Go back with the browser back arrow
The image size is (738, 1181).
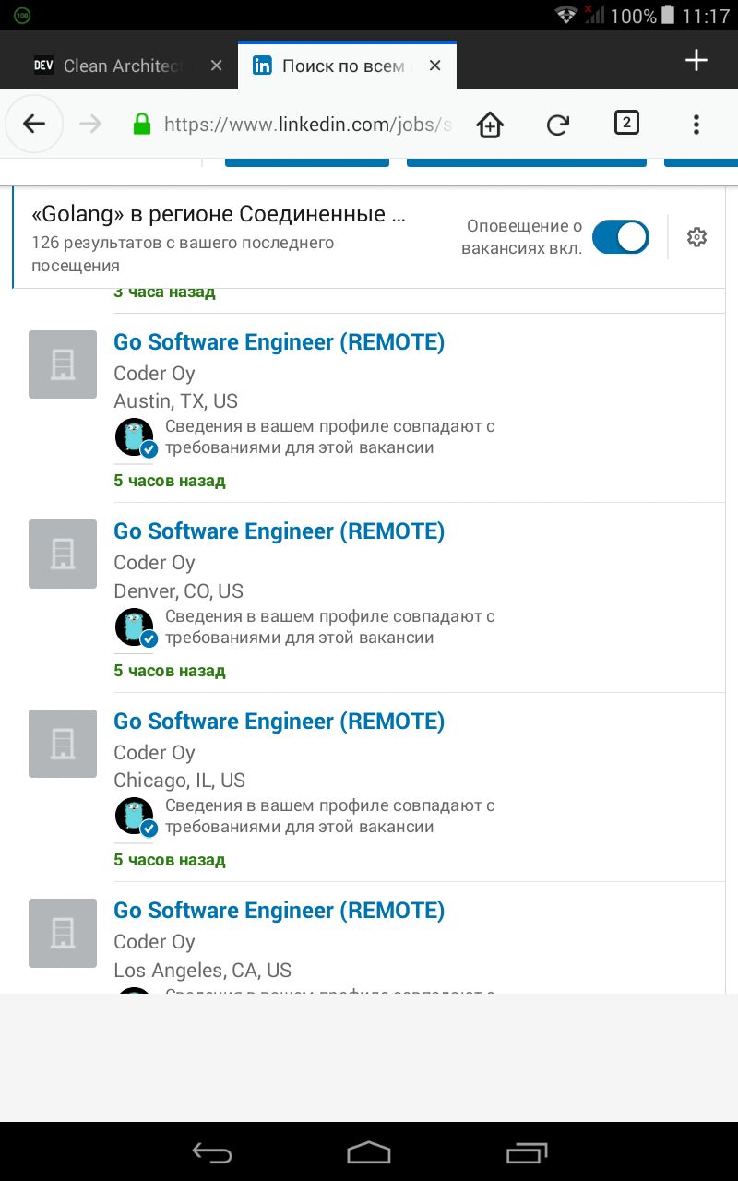34,124
